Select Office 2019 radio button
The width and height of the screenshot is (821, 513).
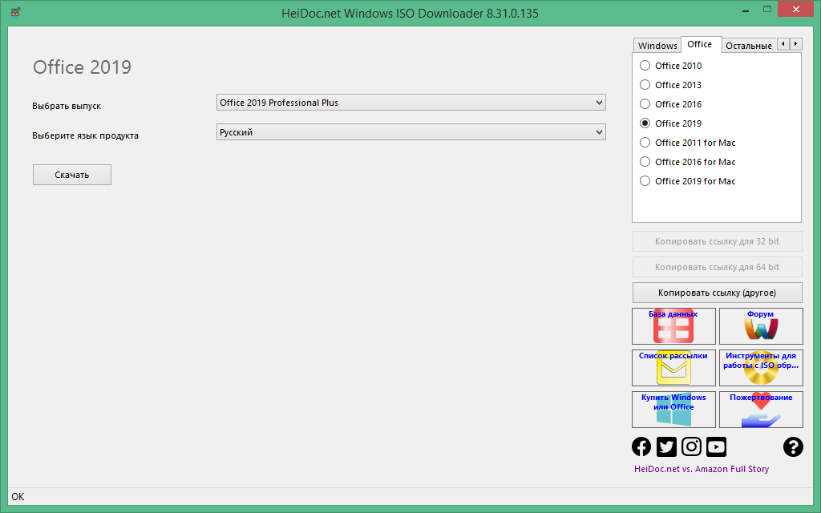pos(645,123)
